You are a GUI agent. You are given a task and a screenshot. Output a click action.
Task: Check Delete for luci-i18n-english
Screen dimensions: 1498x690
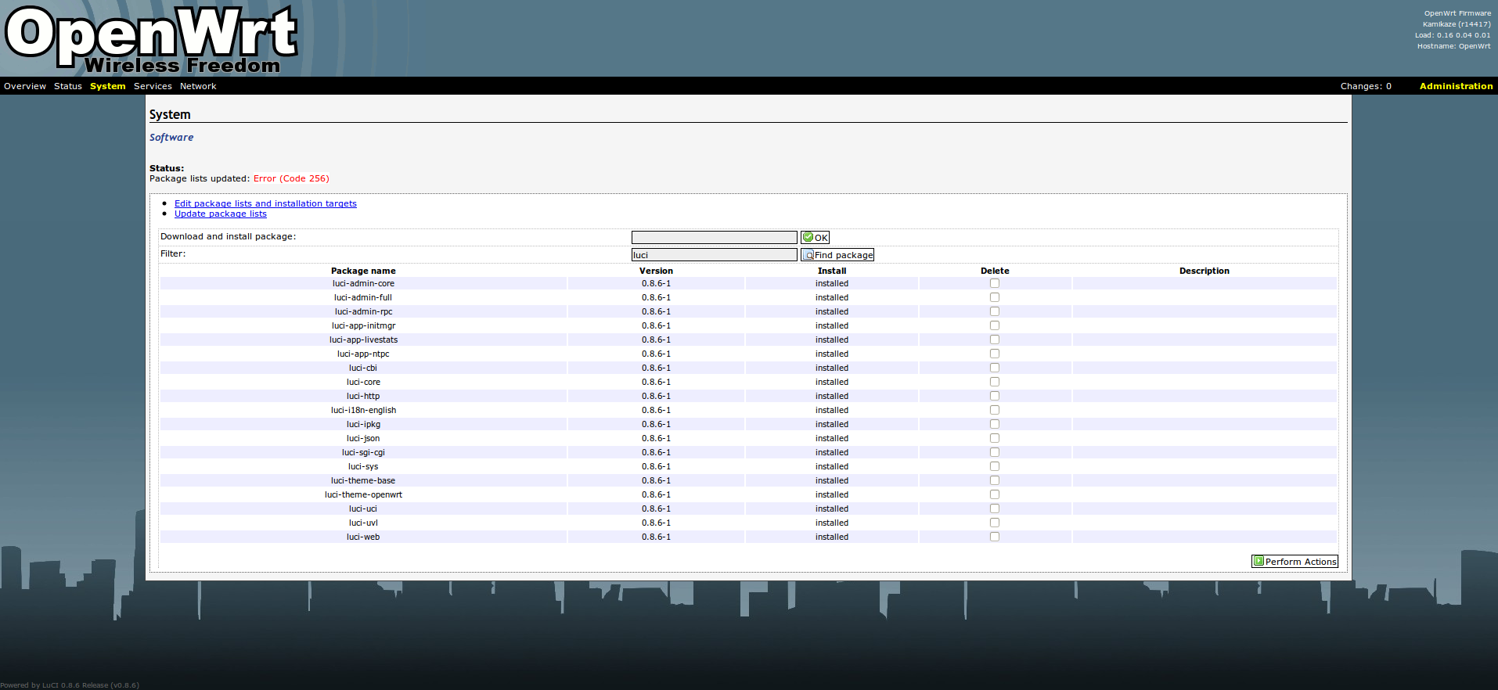(x=995, y=410)
